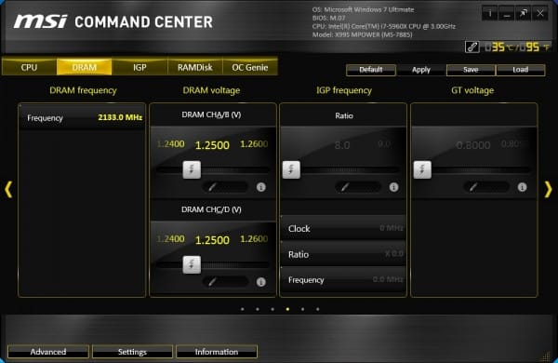Select 1.2600 in DRAM CHC/D voltage
The image size is (558, 363).
click(254, 238)
